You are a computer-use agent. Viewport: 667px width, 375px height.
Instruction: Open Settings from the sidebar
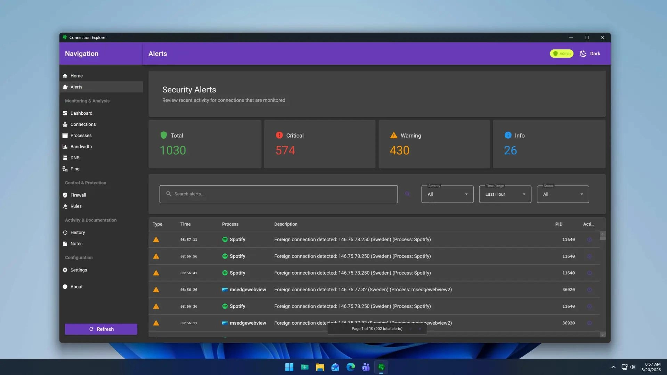(x=65, y=270)
